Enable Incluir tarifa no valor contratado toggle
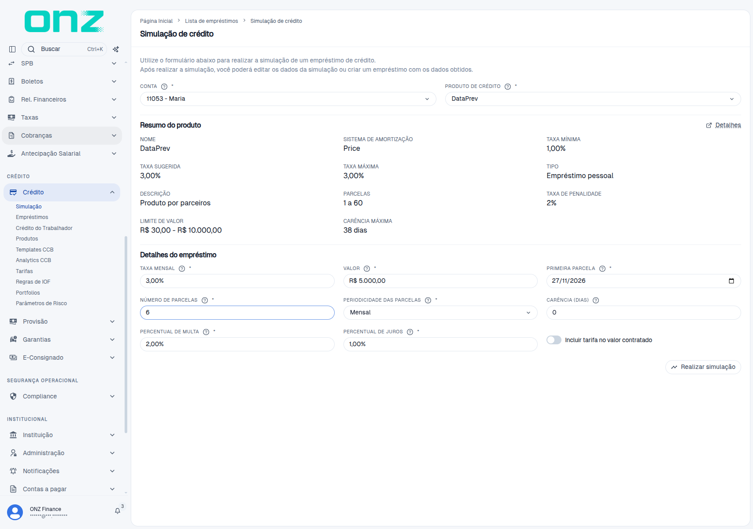753x529 pixels. [x=554, y=340]
